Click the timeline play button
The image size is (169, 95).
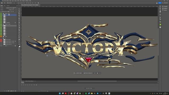pyautogui.click(x=26, y=85)
